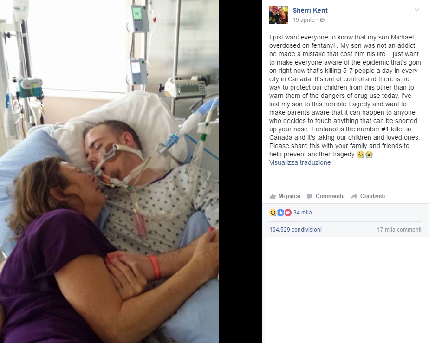
Task: Open comments with Commenta button
Action: click(x=325, y=196)
